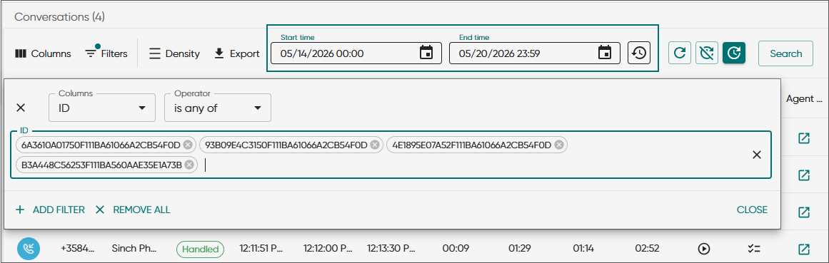829x263 pixels.
Task: Open the Start time calendar picker
Action: click(x=426, y=53)
